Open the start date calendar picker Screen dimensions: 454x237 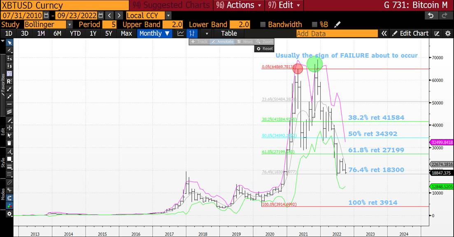pyautogui.click(x=47, y=15)
